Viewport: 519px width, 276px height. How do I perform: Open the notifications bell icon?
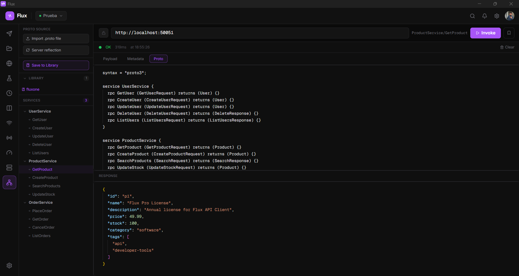[485, 16]
